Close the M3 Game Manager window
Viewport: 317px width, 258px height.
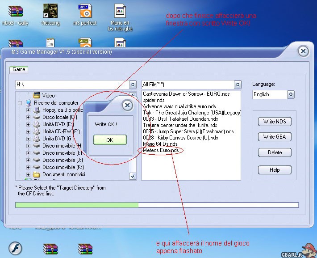click(303, 51)
